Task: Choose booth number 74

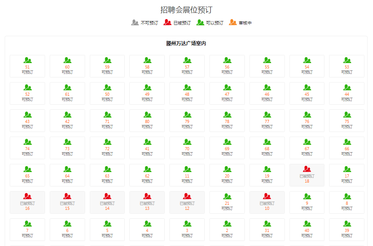Action: (27, 148)
